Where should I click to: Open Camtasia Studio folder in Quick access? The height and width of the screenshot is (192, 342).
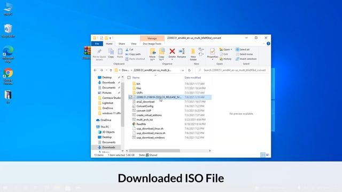click(109, 98)
